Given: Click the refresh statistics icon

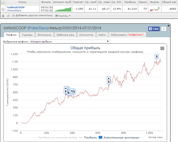Looking at the screenshot, I should (8, 16).
